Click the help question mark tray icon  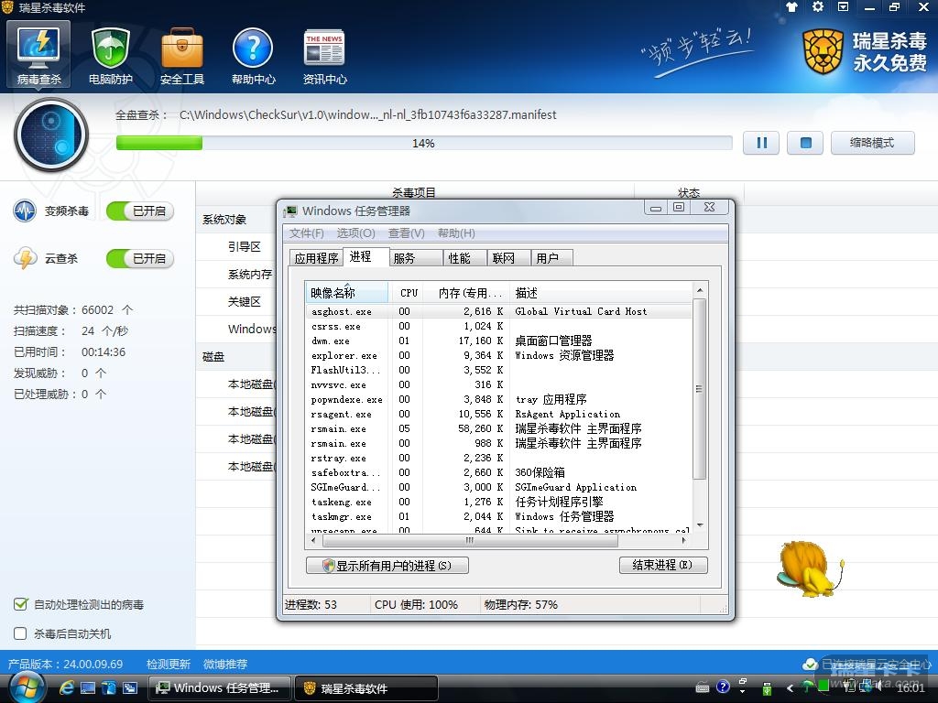[723, 687]
